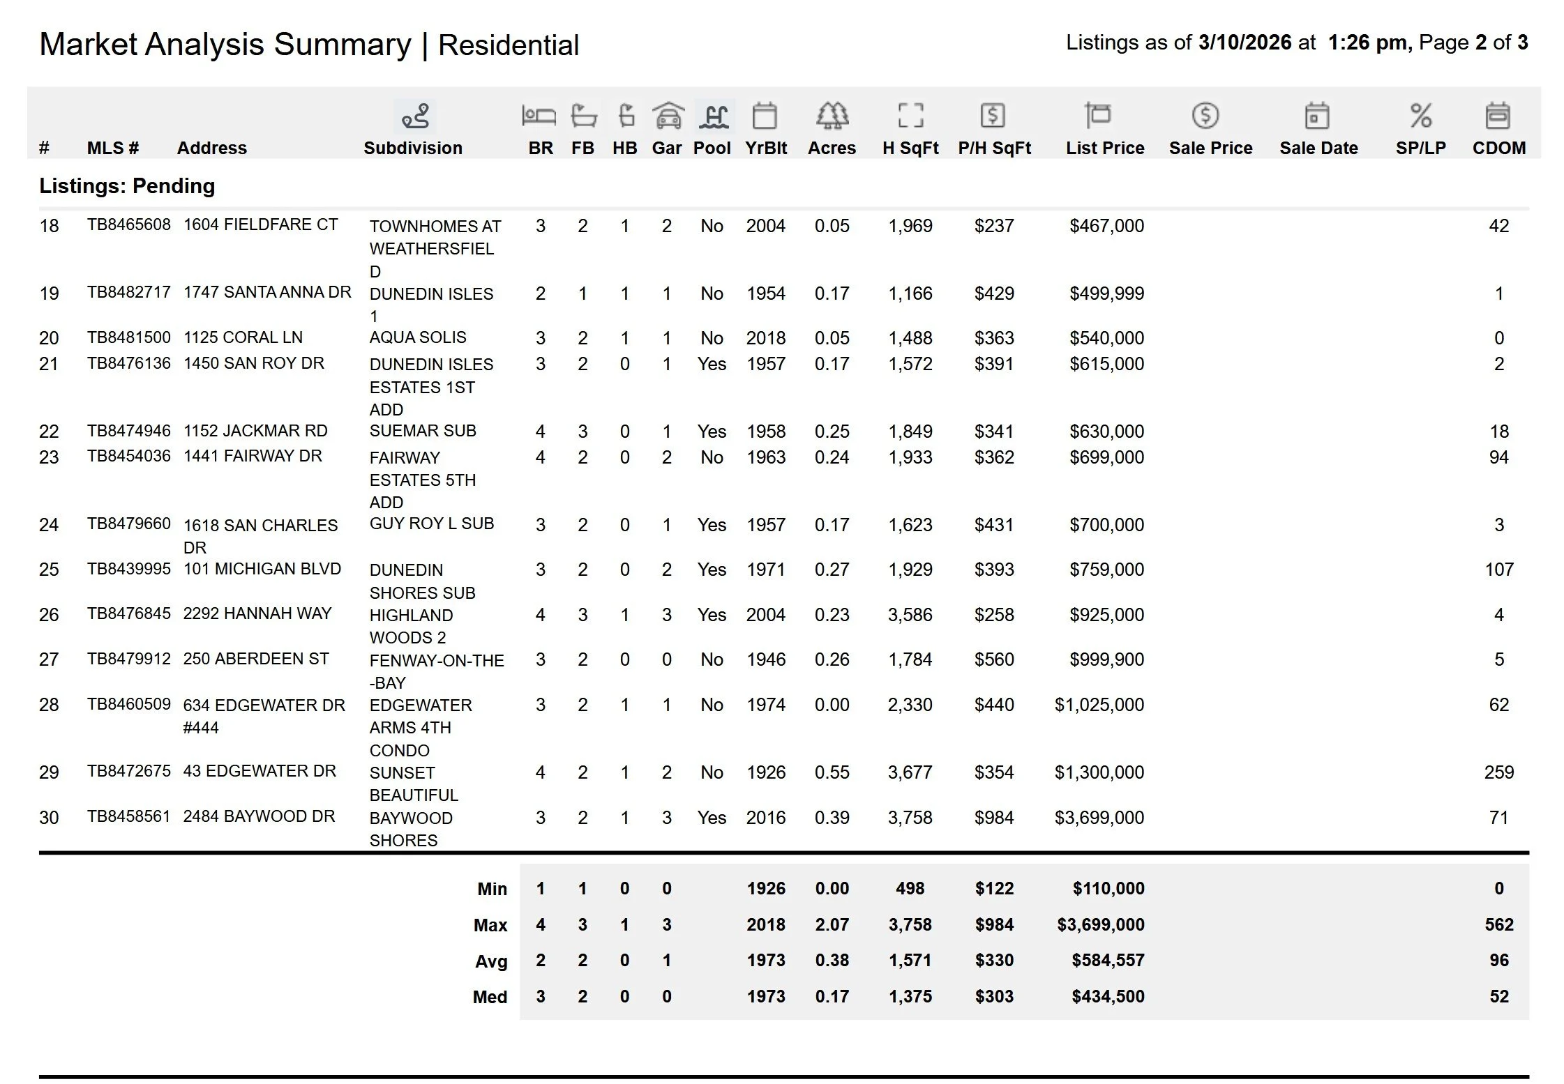Viewport: 1564px width, 1084px height.
Task: Select the $3,699,000 list price cell
Action: pyautogui.click(x=1099, y=818)
